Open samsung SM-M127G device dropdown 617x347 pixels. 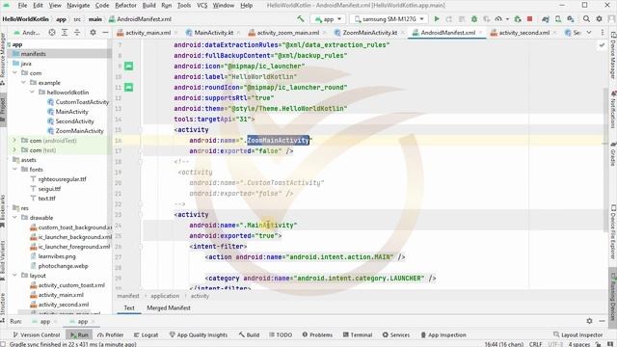click(389, 19)
